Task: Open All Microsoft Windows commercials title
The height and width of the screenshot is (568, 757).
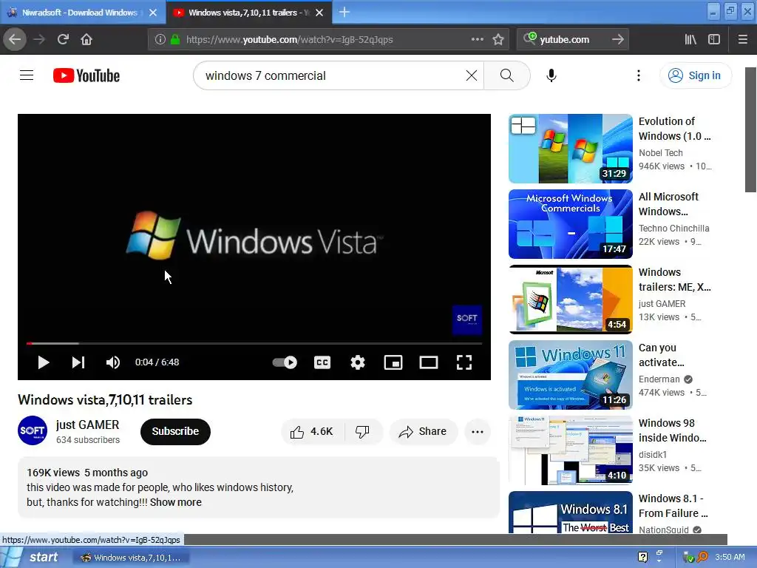Action: pos(668,204)
